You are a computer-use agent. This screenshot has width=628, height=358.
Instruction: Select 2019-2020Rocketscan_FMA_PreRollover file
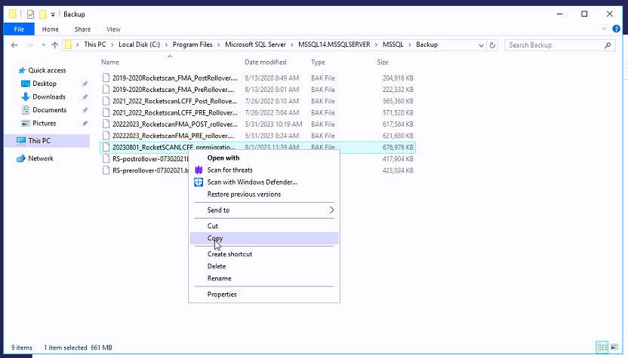tap(173, 90)
